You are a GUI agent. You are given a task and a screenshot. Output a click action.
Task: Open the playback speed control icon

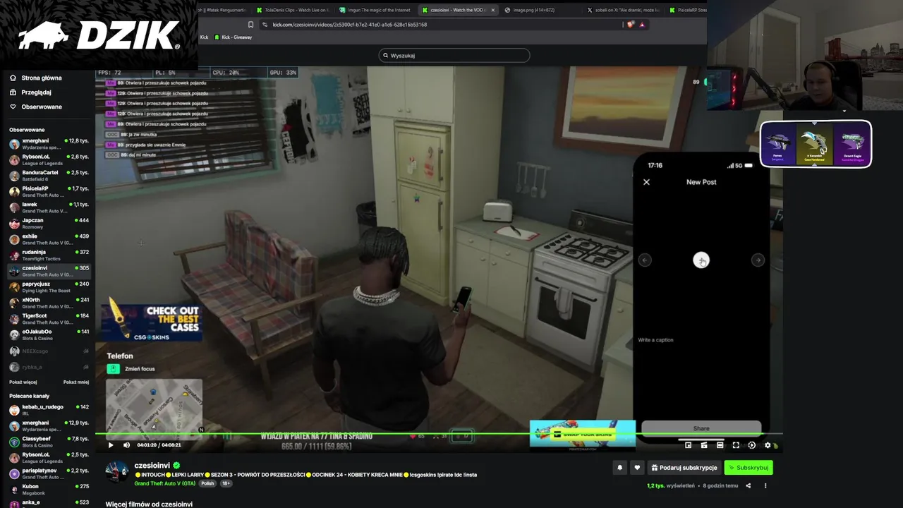click(x=751, y=445)
